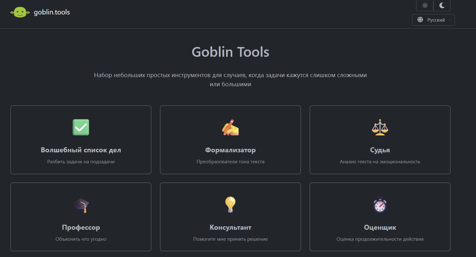
Task: Click the stopwatch icon
Action: pyautogui.click(x=380, y=205)
